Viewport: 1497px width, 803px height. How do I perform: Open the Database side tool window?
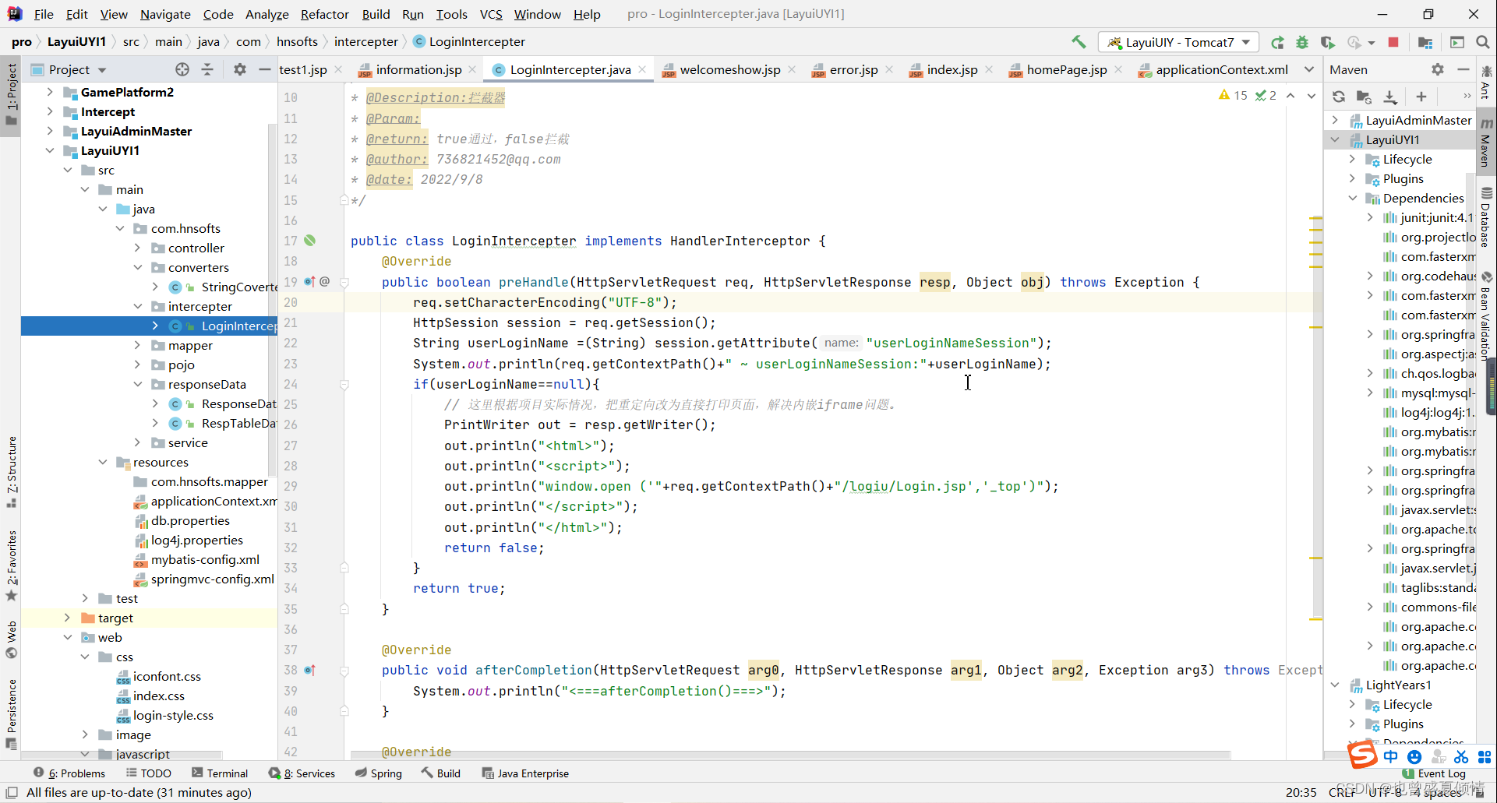(x=1487, y=217)
